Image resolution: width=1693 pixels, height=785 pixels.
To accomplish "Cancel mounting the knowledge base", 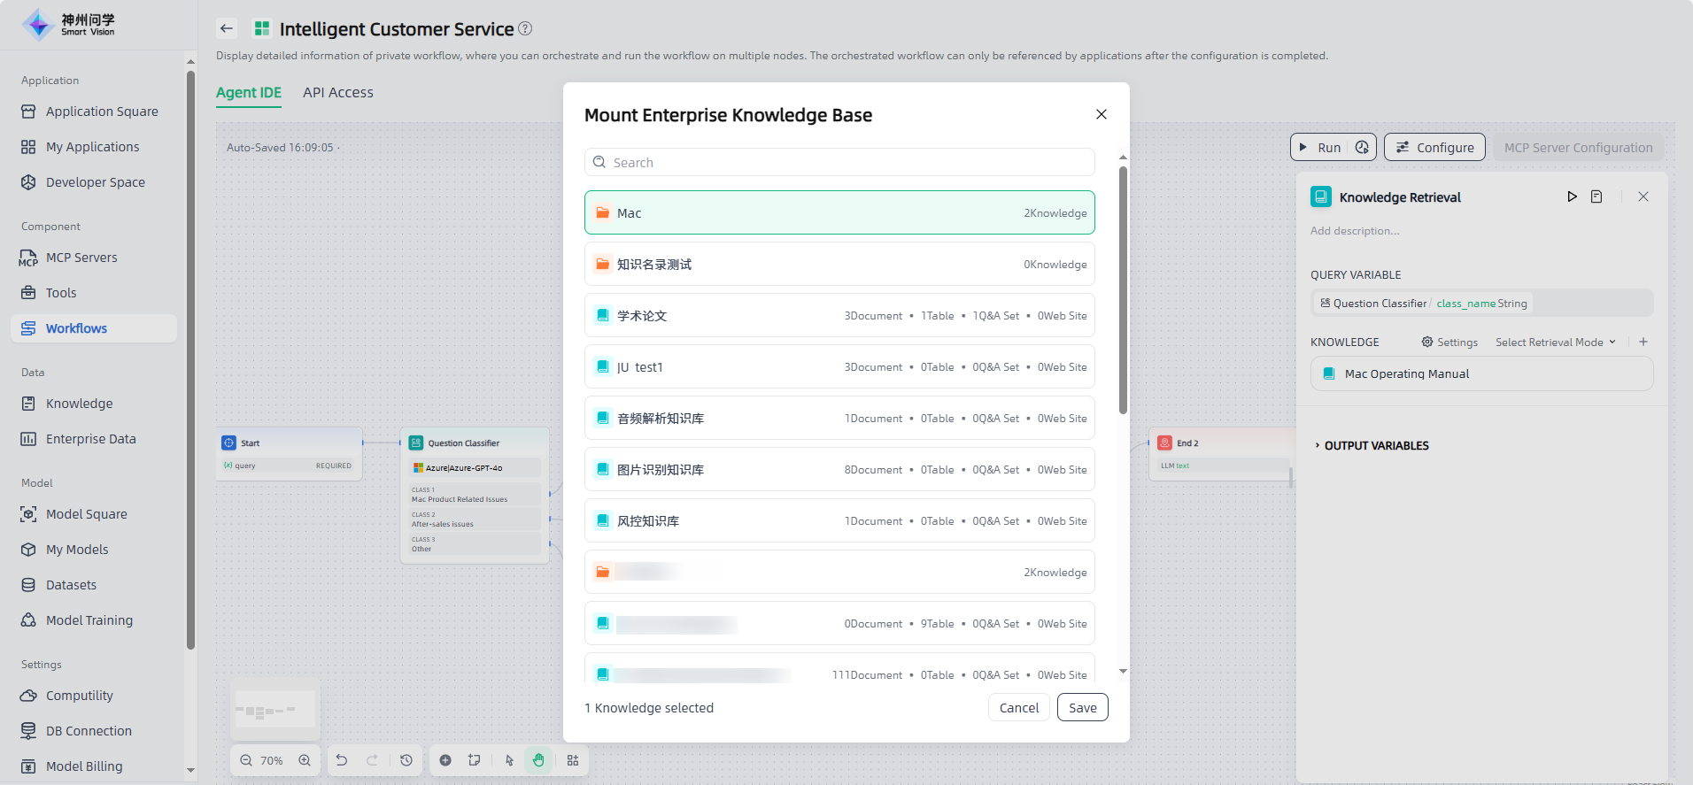I will click(1018, 707).
